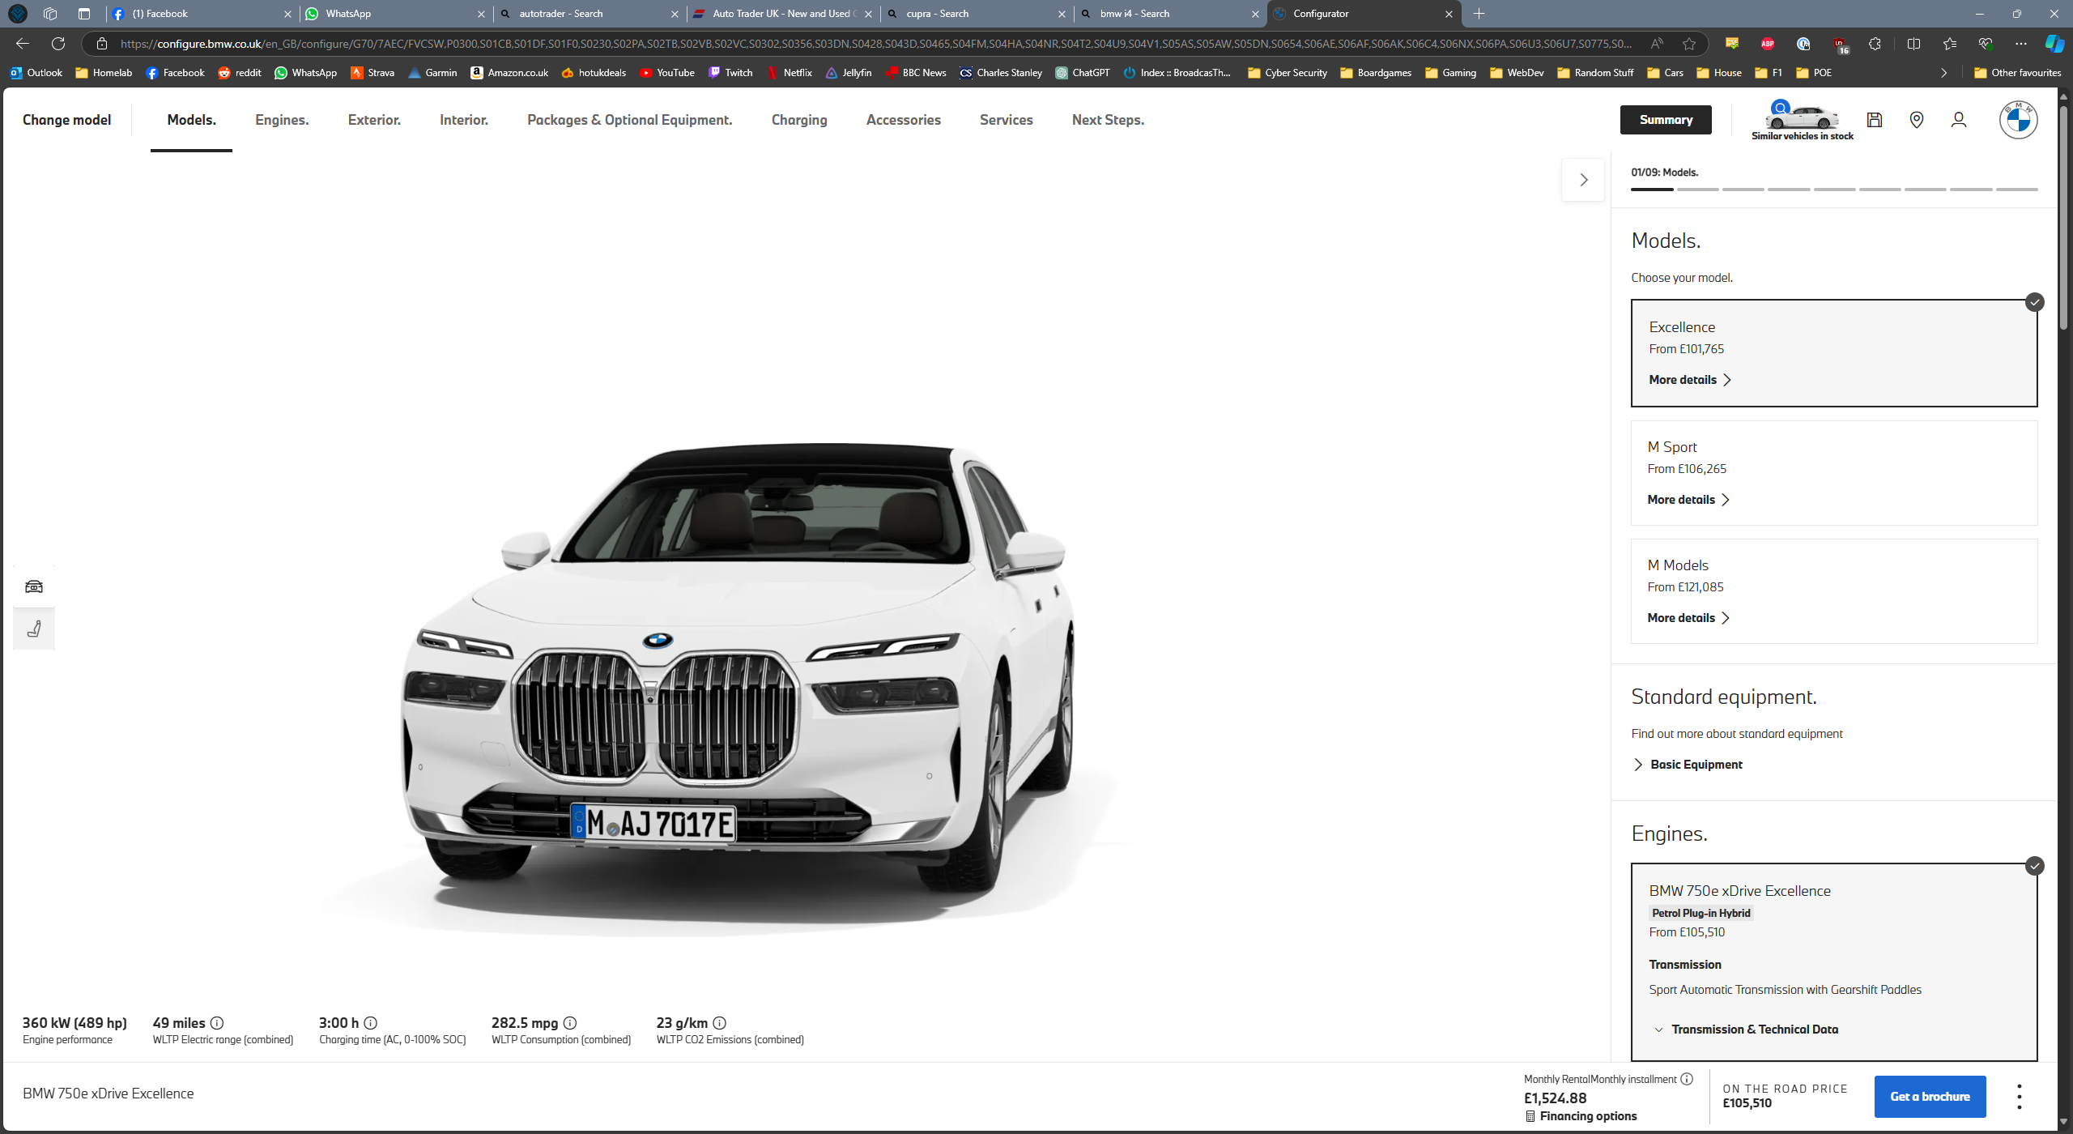2073x1134 pixels.
Task: Go to Services tab
Action: coord(1006,120)
